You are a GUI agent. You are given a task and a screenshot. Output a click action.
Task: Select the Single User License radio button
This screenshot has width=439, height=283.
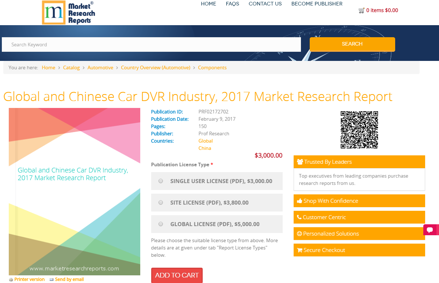pos(160,181)
